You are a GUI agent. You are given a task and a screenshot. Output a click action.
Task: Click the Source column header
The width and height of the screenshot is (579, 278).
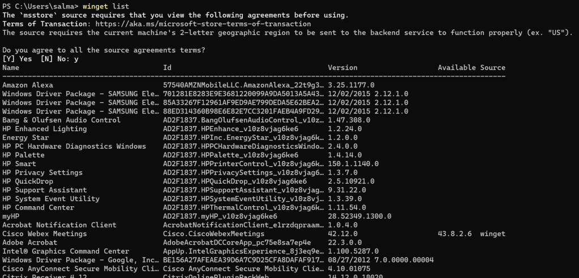492,68
